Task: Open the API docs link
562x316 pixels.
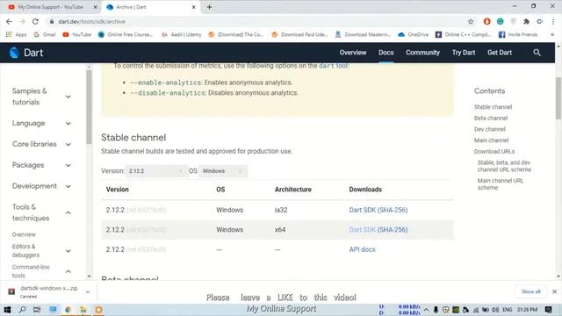Action: [362, 249]
